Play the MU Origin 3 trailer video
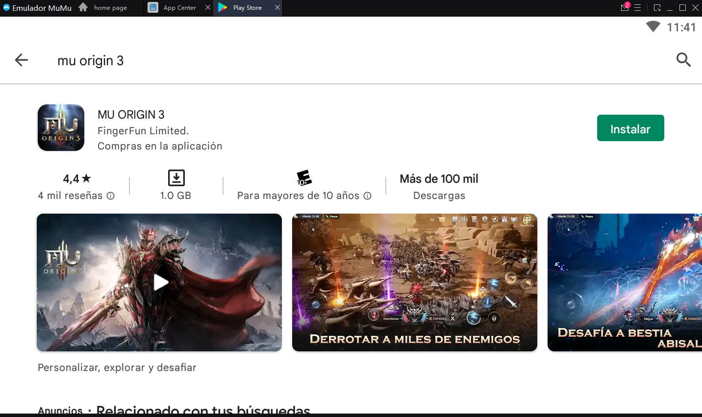 point(161,282)
